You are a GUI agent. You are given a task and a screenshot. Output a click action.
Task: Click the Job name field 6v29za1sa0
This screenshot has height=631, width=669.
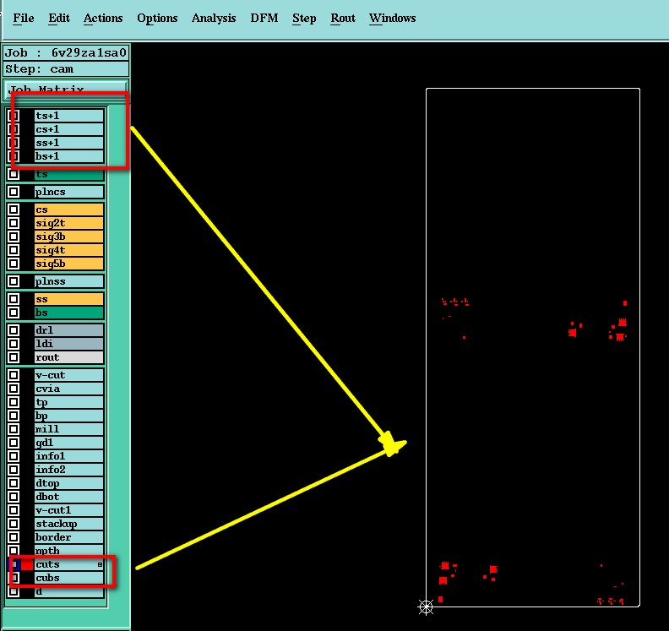point(66,53)
